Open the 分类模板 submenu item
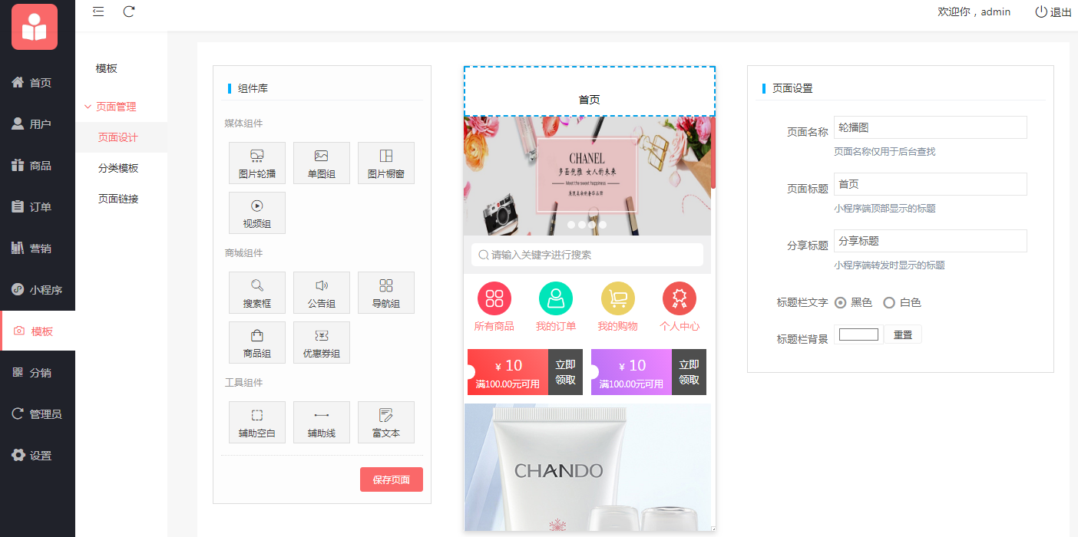The width and height of the screenshot is (1078, 537). click(121, 168)
